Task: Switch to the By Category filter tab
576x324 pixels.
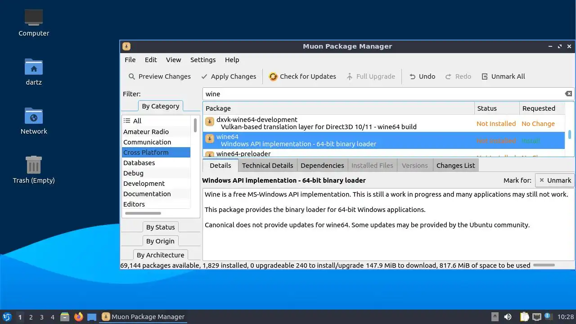Action: coord(160,106)
